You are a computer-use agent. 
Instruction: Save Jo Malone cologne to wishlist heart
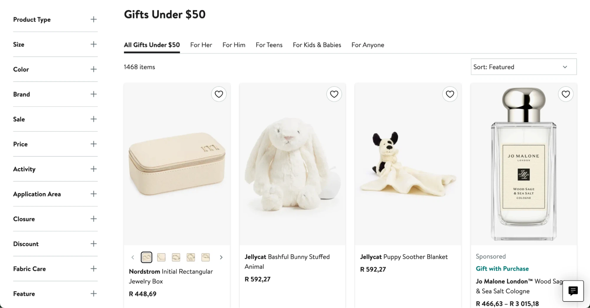(565, 94)
